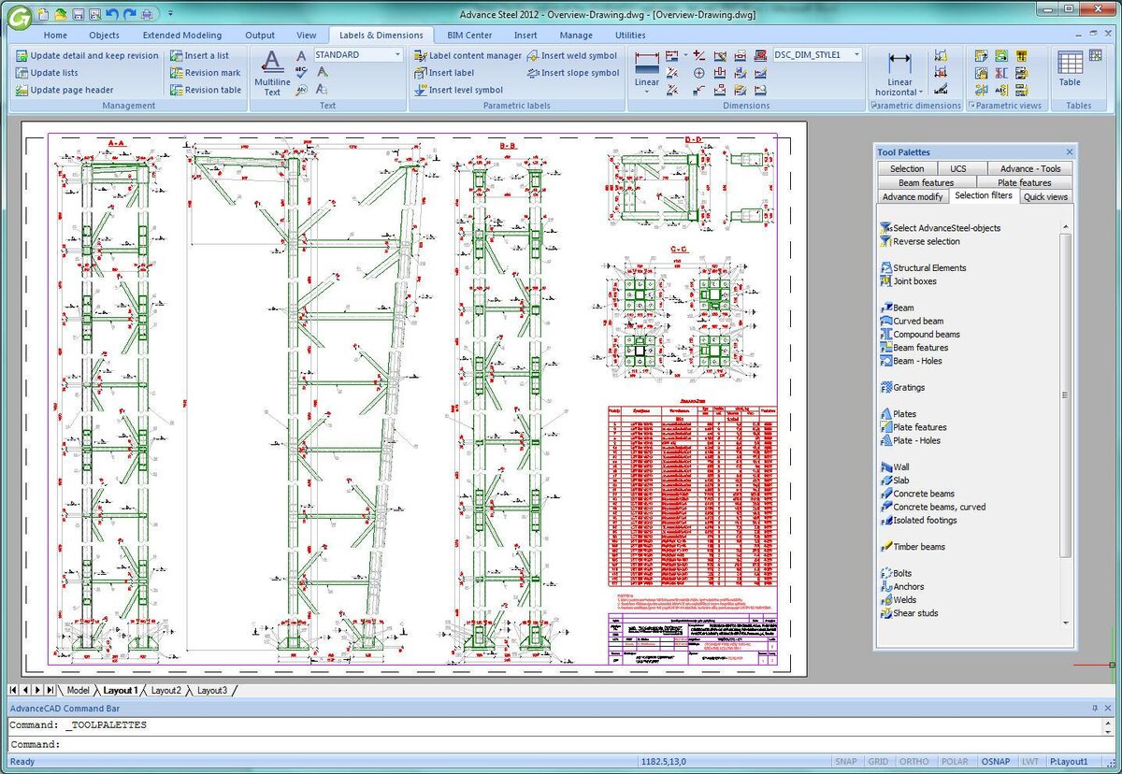Open the Utilities ribbon tab
This screenshot has height=774, width=1122.
630,36
